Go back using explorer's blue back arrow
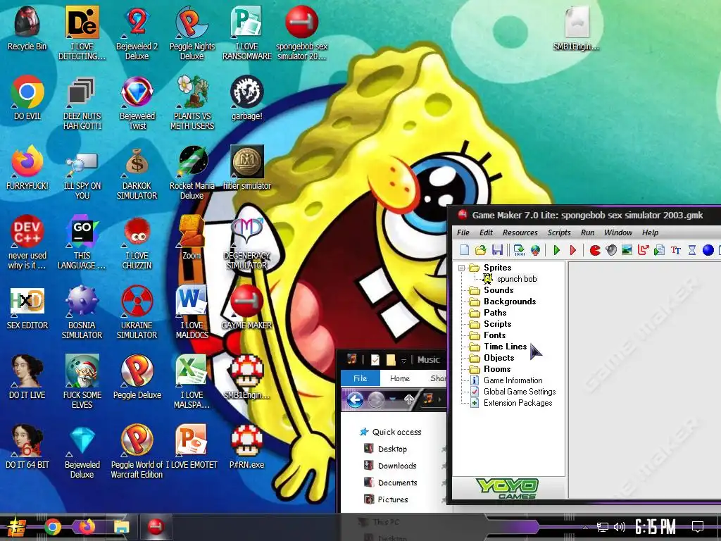Image resolution: width=721 pixels, height=541 pixels. 355,400
